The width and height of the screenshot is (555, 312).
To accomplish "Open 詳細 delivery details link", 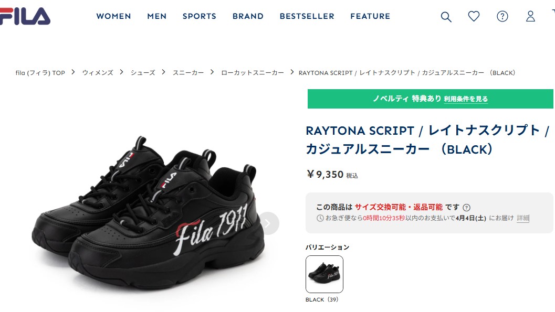I will 523,218.
